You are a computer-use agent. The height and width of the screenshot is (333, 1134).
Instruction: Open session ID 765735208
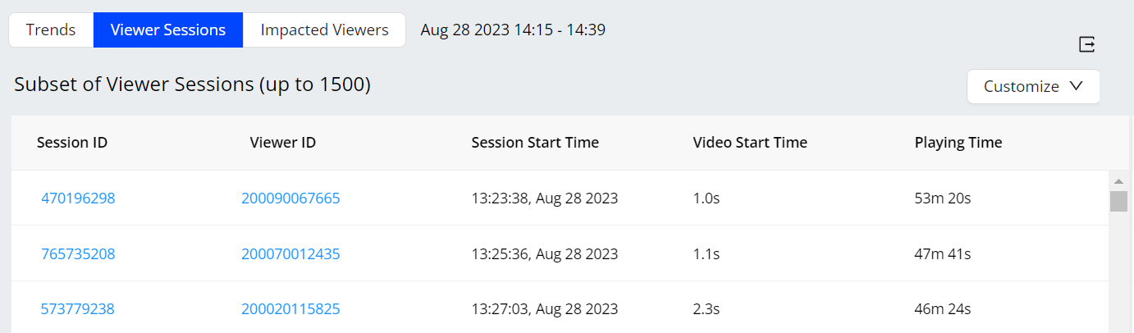click(78, 254)
